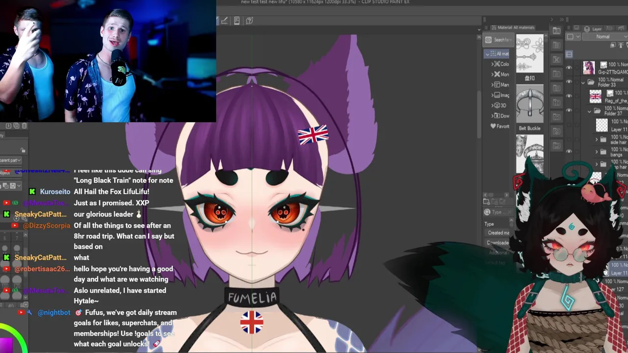This screenshot has width=628, height=353.
Task: Click the double arrow palette dock icon
Action: pyautogui.click(x=562, y=20)
